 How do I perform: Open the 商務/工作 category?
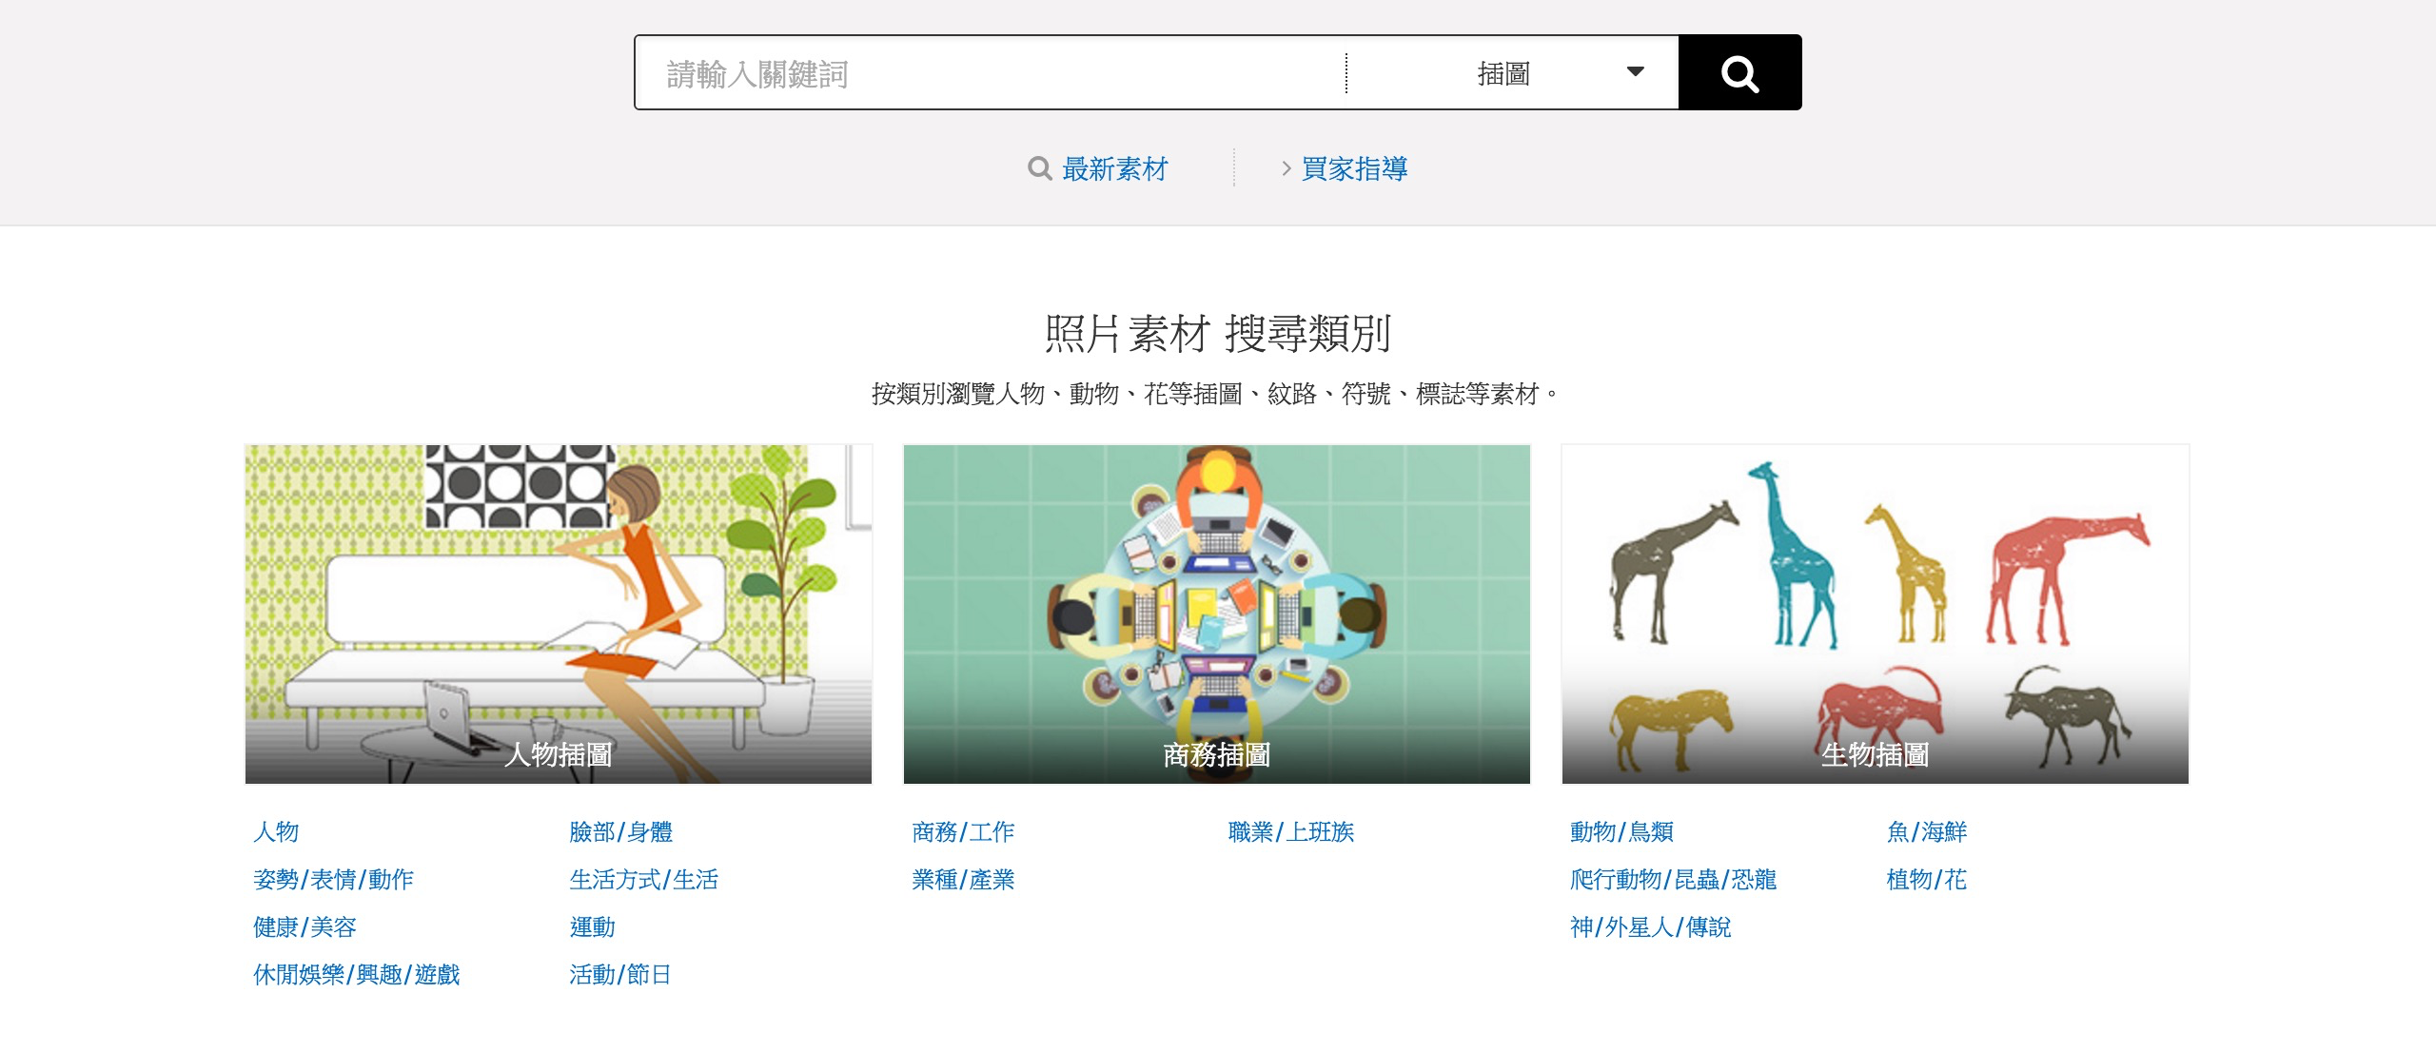[x=963, y=832]
